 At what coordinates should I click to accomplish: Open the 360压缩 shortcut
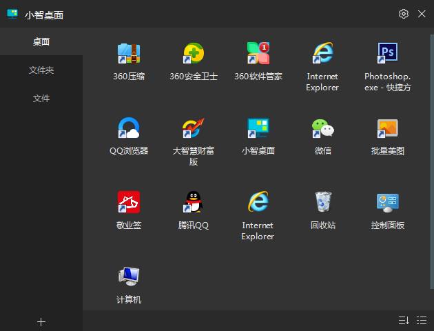[x=129, y=54]
